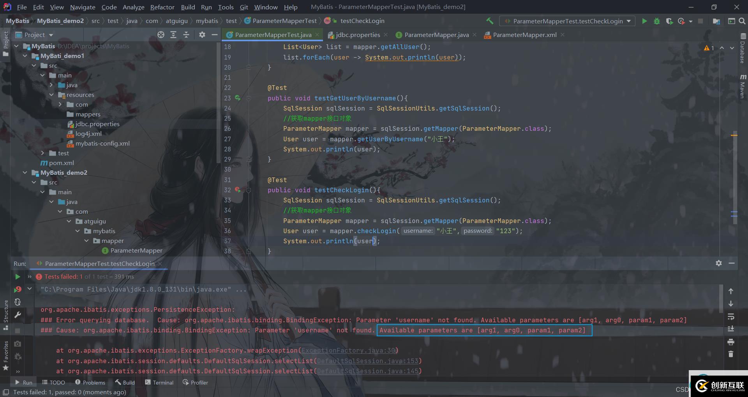This screenshot has width=748, height=397.
Task: Open the Terminal tool window
Action: pos(159,383)
